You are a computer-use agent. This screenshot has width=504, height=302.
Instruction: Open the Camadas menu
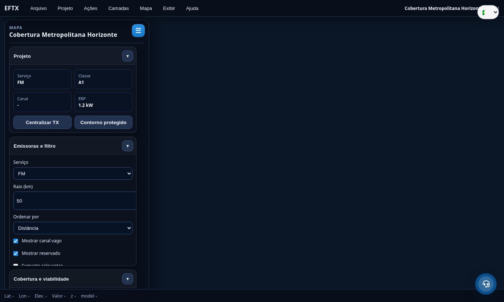click(118, 8)
